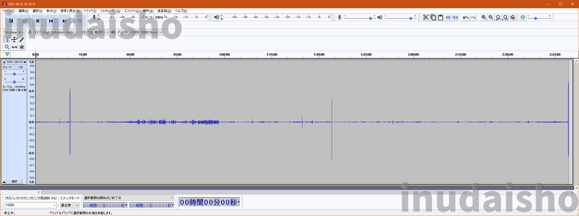Click the Cut scissors icon

[426, 17]
